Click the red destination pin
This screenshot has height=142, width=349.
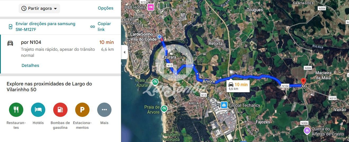click(x=304, y=82)
